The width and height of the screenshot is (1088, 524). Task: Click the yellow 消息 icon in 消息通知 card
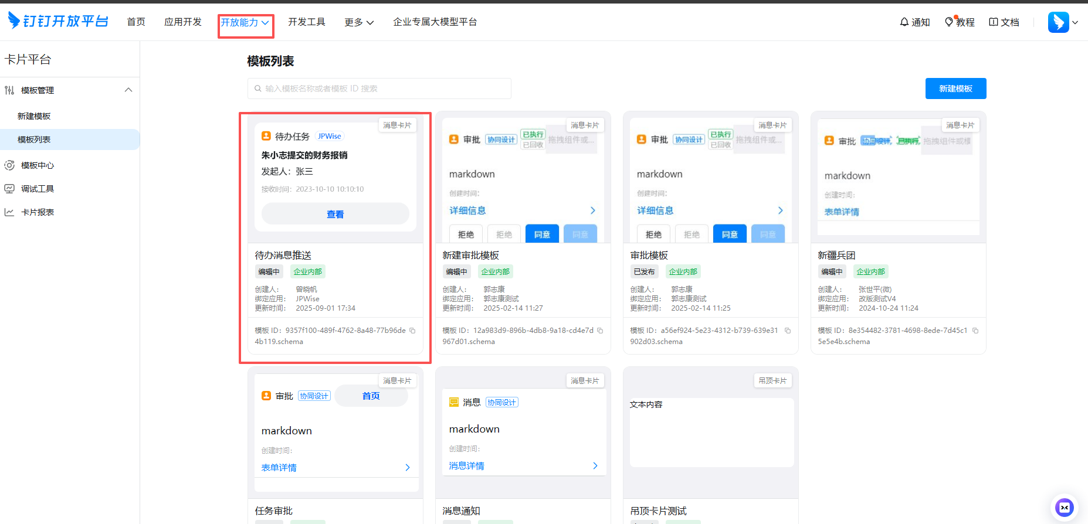[x=454, y=402]
